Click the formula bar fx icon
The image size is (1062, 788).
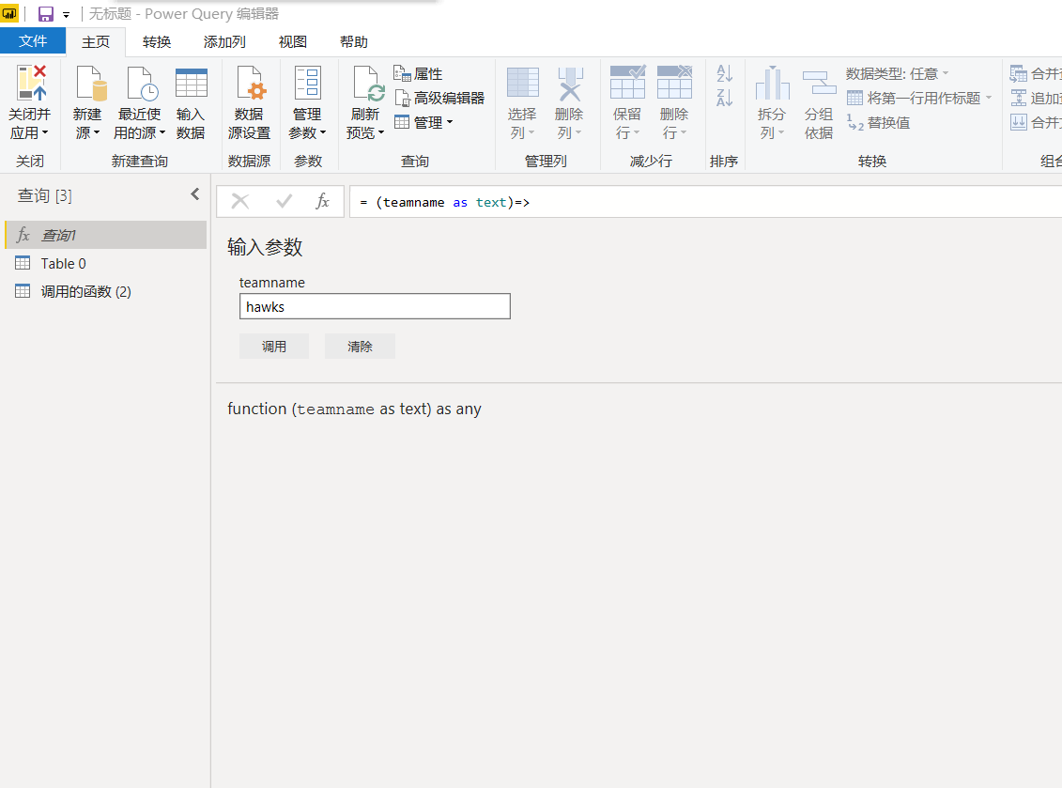coord(322,201)
